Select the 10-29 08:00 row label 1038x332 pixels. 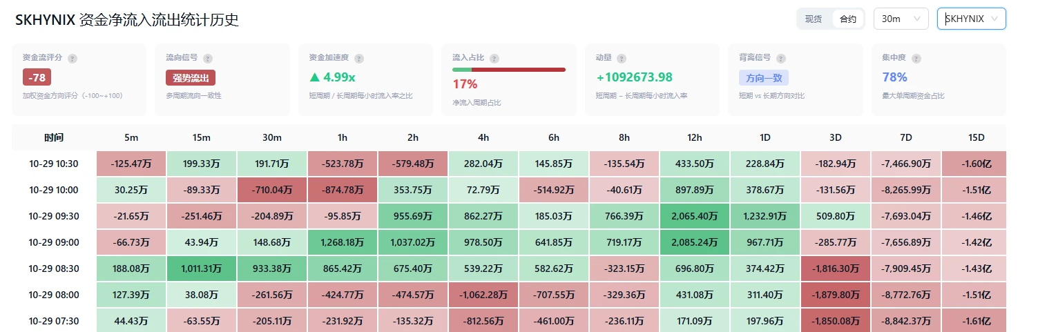coord(54,295)
